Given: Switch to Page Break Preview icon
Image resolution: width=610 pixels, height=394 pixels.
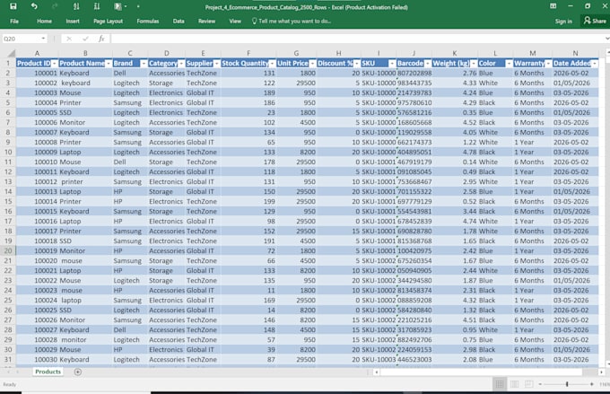Looking at the screenshot, I should [528, 384].
